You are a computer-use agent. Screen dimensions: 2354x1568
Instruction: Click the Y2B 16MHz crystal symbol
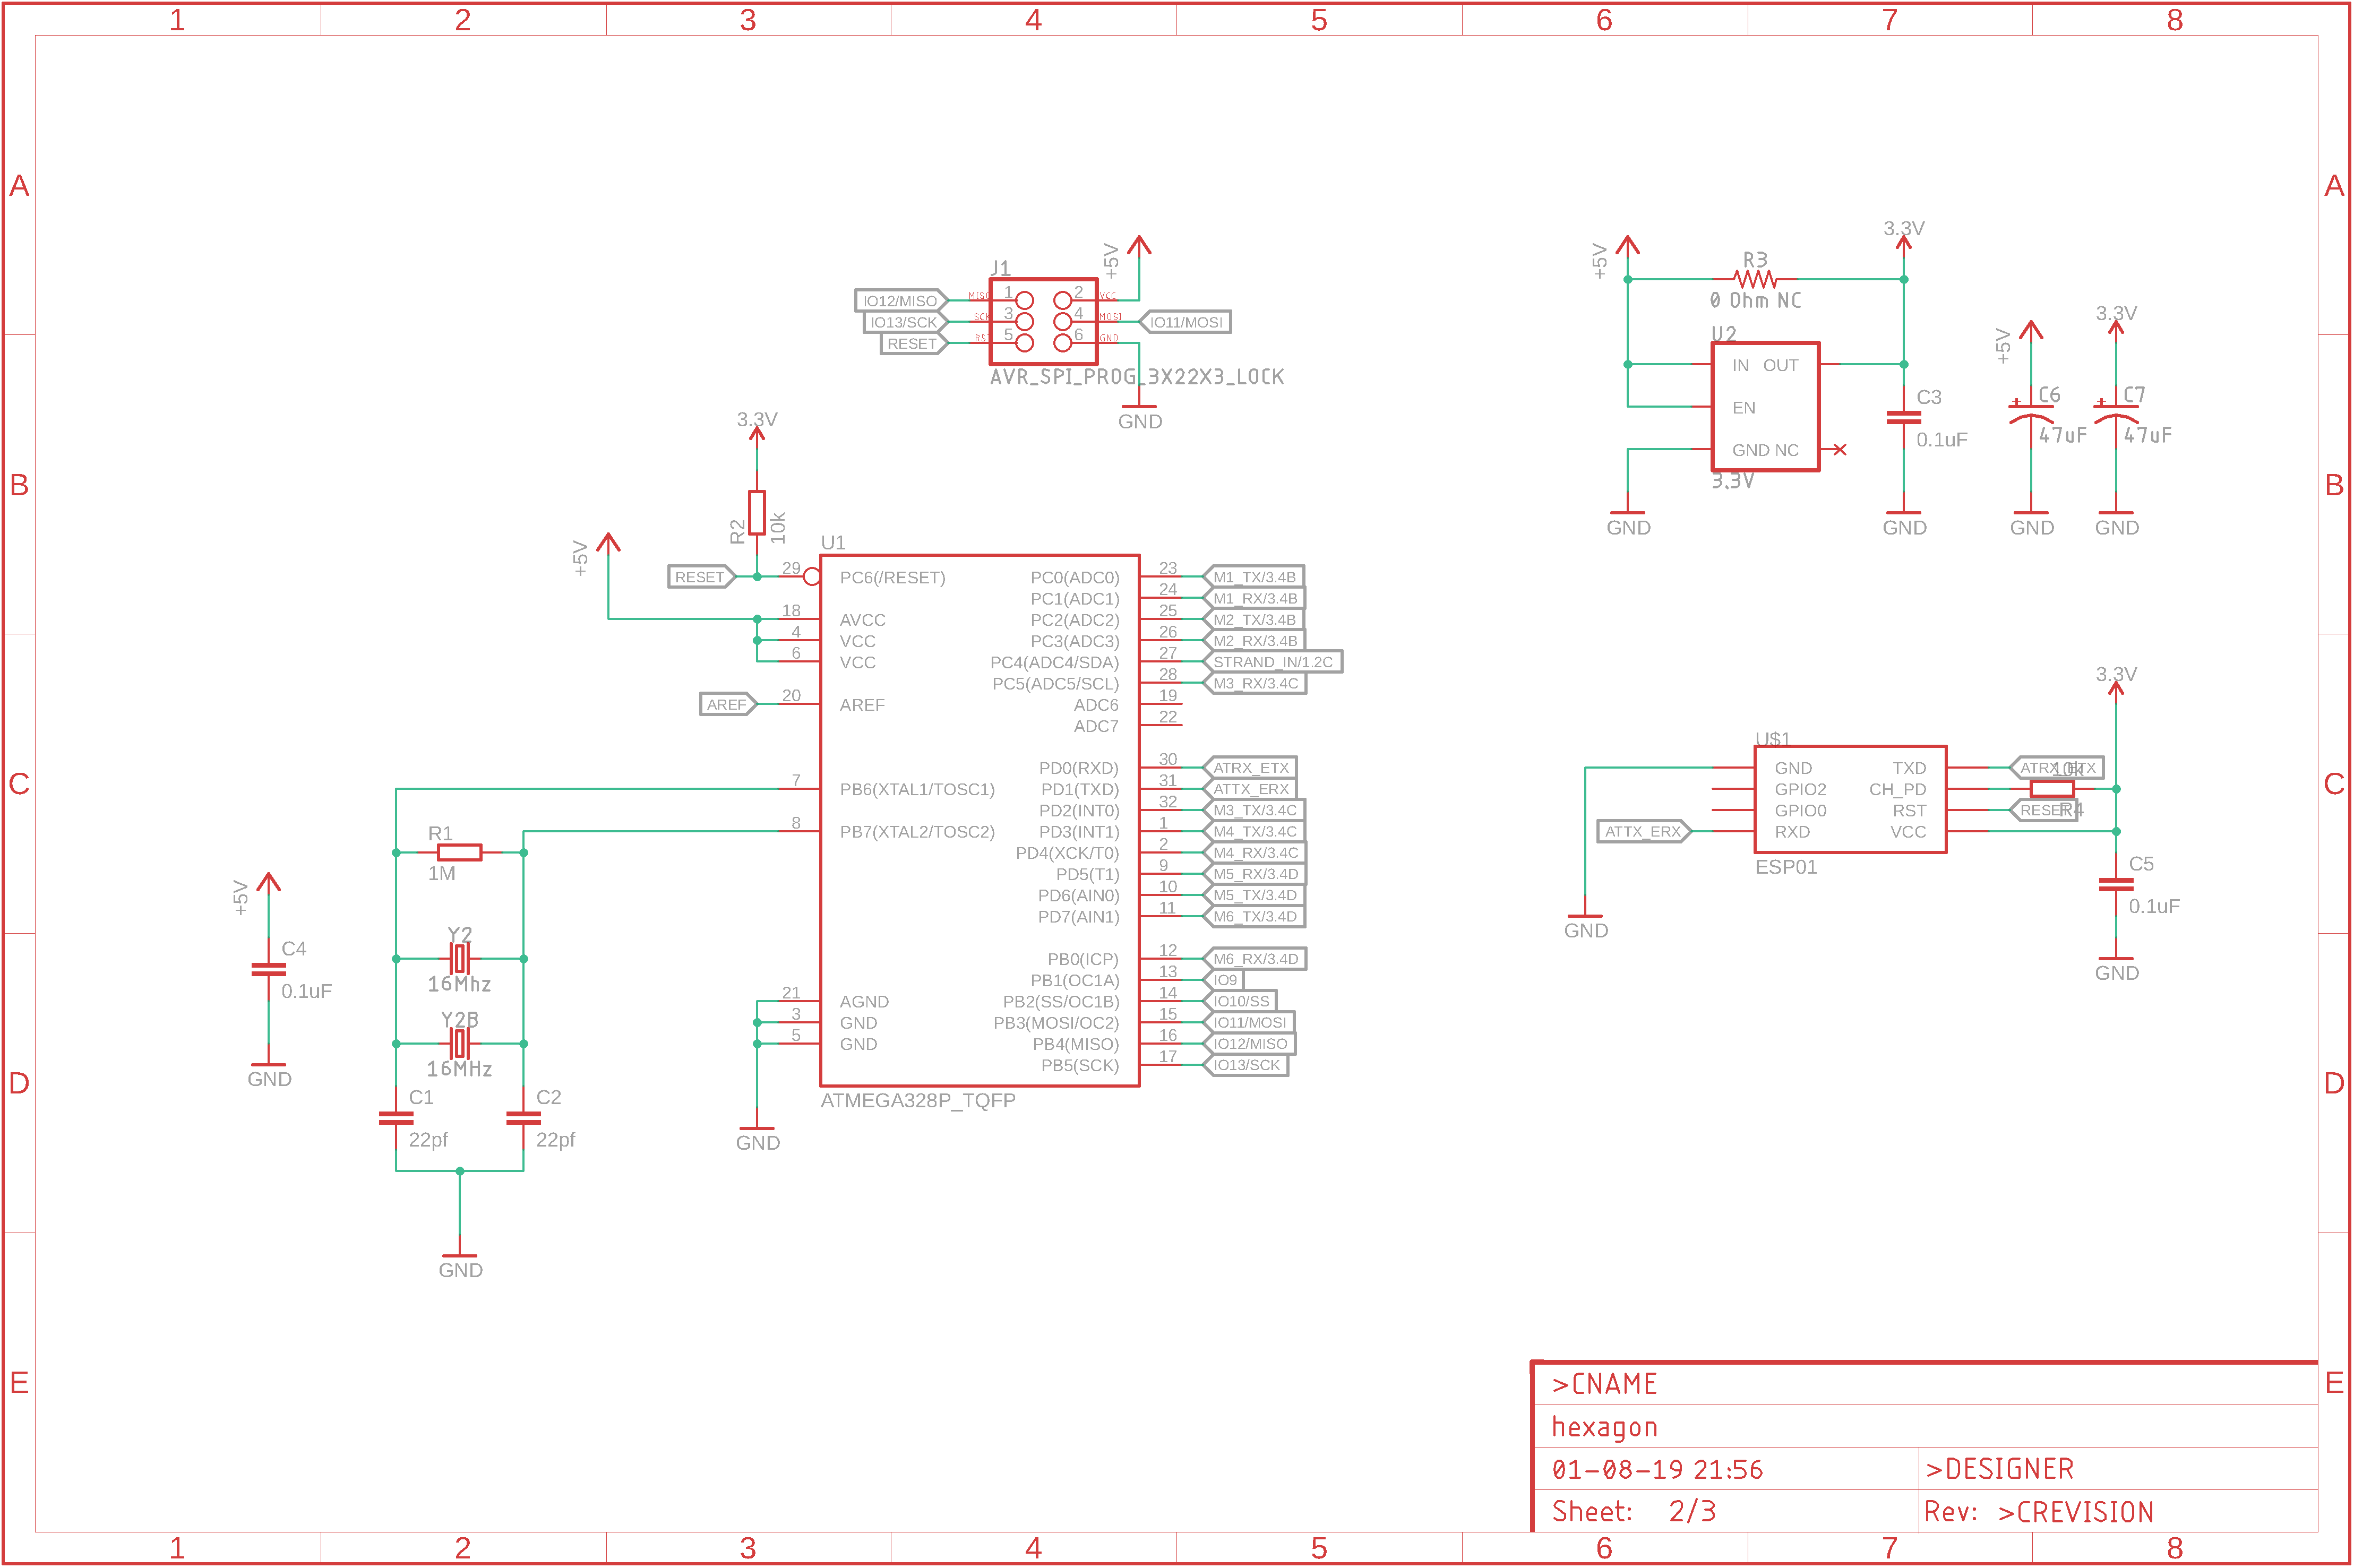(459, 1044)
